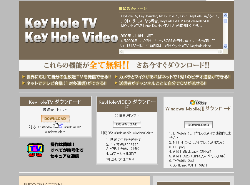Click device entry SoftBank X01HT X02HT

coord(189,165)
